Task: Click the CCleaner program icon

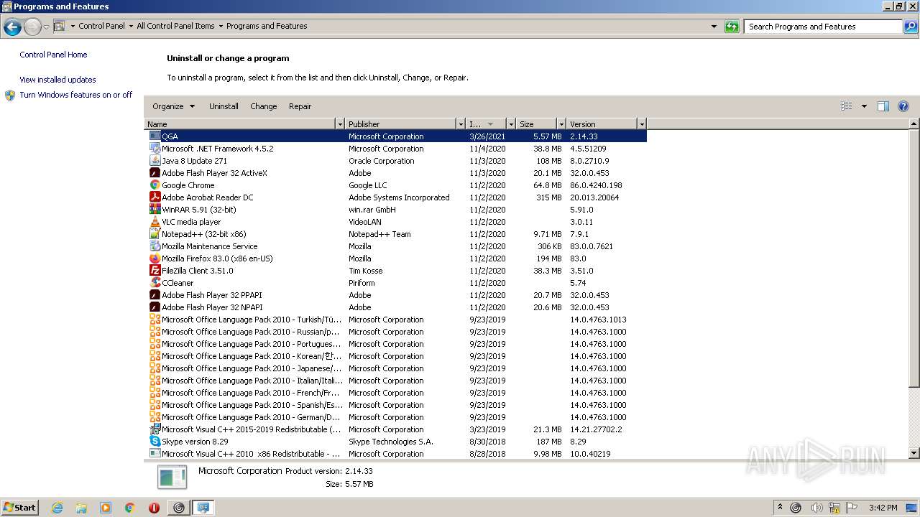Action: [155, 282]
